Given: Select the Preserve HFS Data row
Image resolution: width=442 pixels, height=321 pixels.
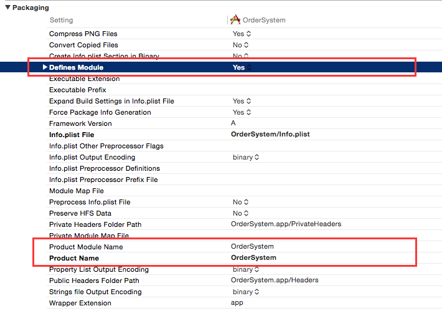Looking at the screenshot, I should 244,213.
